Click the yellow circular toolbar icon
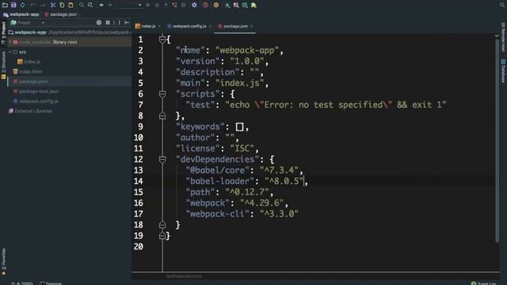The height and width of the screenshot is (285, 507). pos(216,6)
